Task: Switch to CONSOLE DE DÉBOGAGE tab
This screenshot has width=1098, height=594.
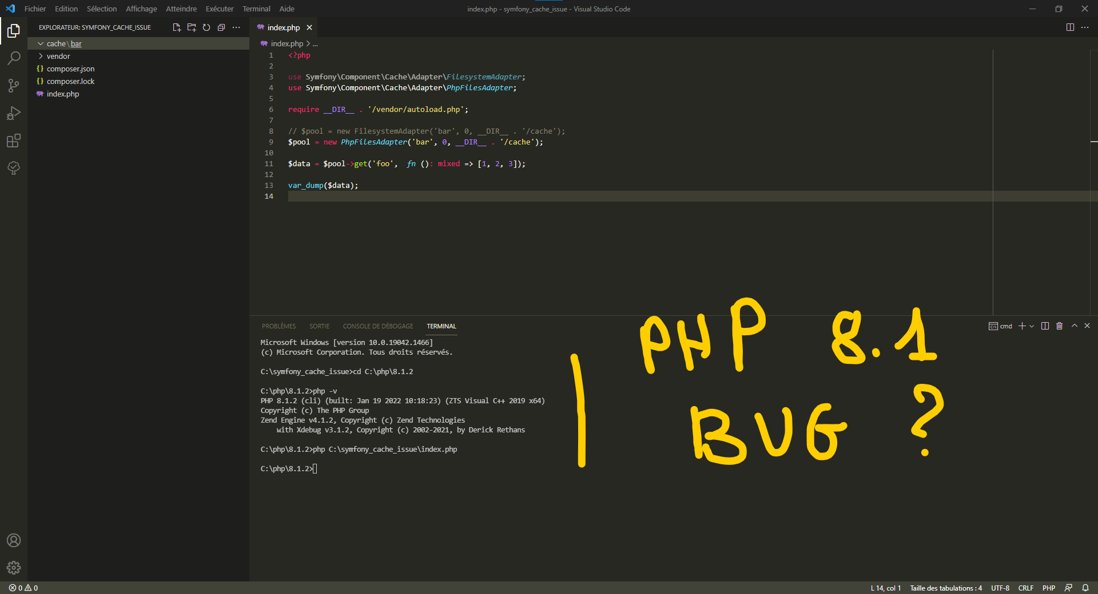Action: (378, 326)
